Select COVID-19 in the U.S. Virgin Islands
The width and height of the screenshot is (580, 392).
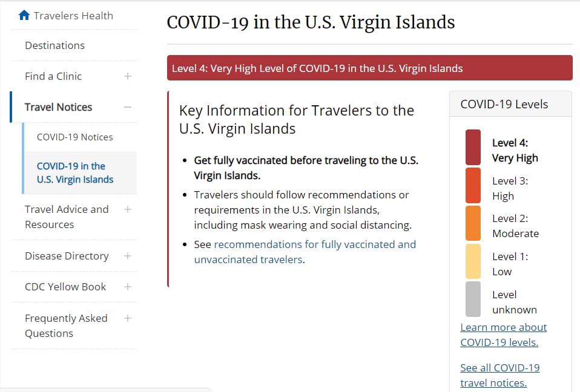click(75, 172)
